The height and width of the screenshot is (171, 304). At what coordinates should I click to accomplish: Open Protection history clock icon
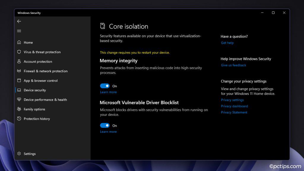point(19,119)
